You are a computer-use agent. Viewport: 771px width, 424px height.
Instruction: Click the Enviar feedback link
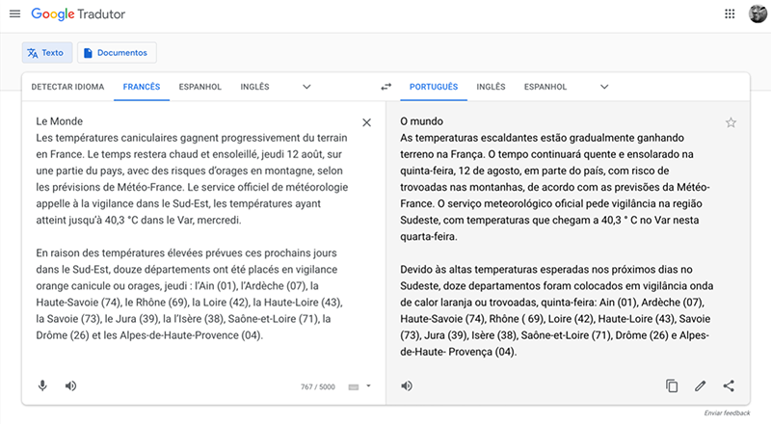(727, 412)
